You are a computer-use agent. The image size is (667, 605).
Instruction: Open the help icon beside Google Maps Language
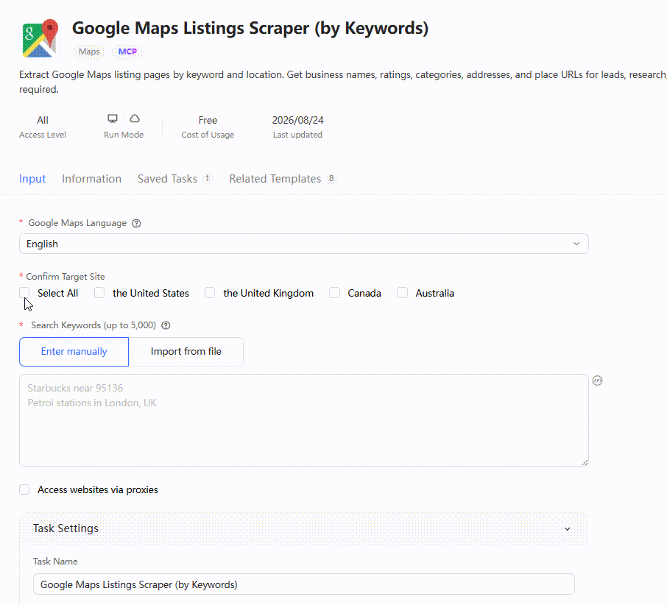click(x=136, y=223)
